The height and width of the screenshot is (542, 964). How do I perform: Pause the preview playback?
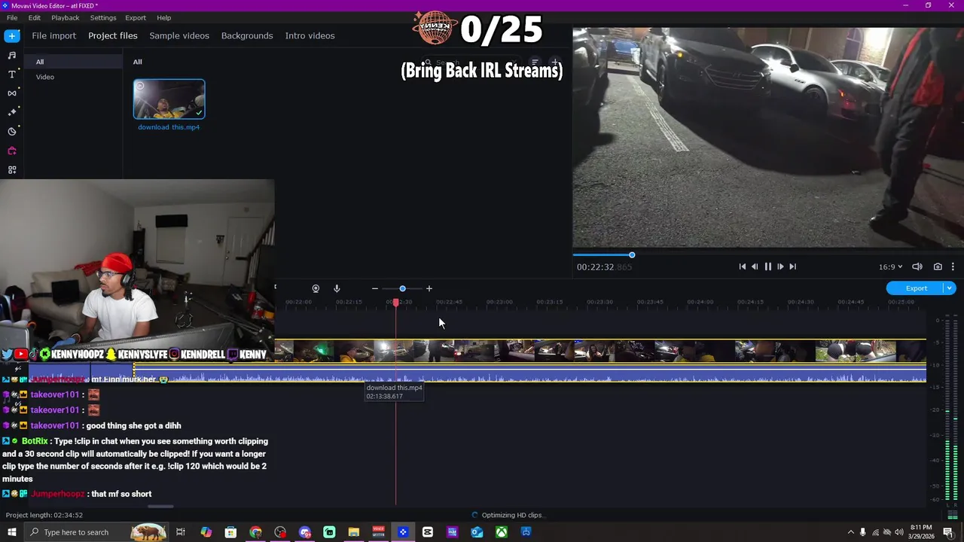point(767,266)
